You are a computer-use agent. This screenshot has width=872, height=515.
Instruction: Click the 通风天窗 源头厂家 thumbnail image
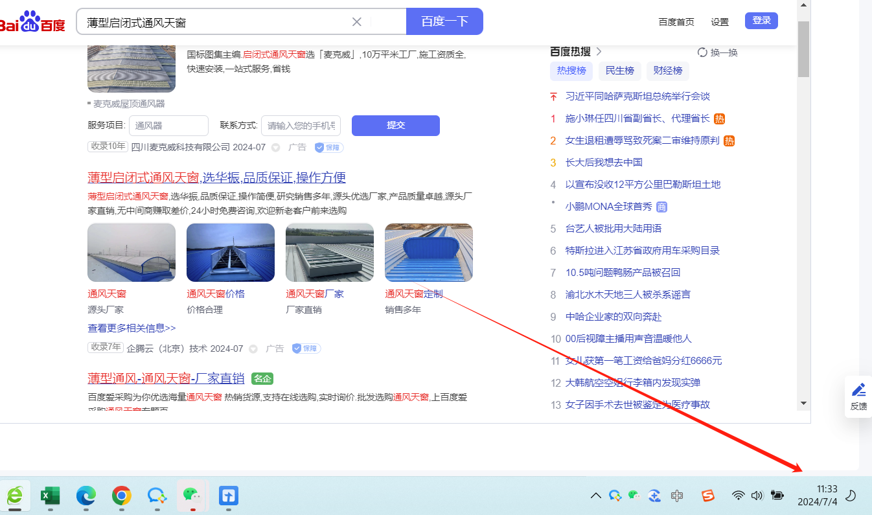[132, 253]
